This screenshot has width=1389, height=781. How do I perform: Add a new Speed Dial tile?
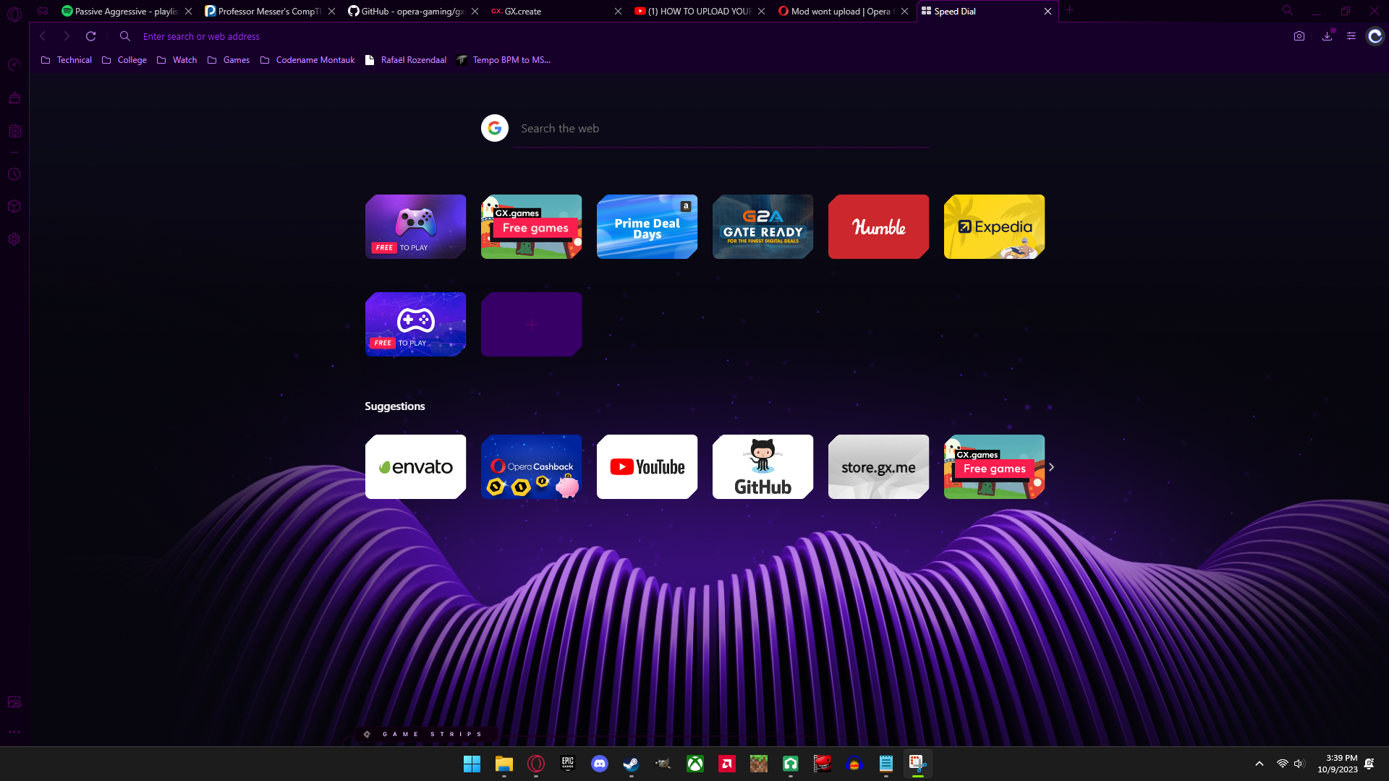pos(531,325)
